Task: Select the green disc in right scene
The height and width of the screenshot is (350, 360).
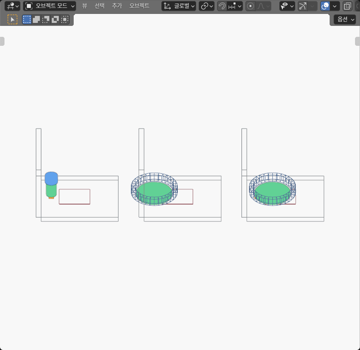Action: click(272, 190)
